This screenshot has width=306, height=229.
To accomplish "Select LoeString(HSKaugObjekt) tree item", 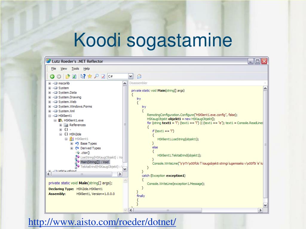I will [101, 157].
